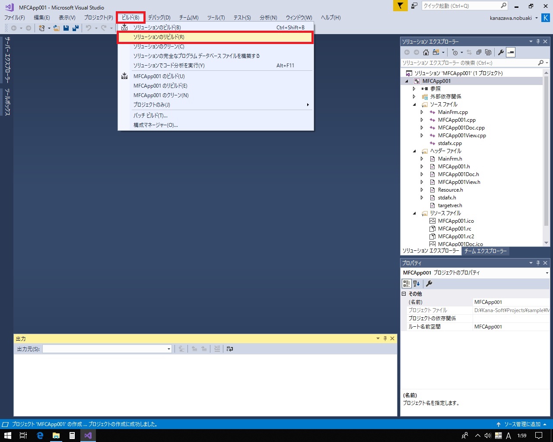This screenshot has width=553, height=442.
Task: Click the (名前) property value field
Action: [x=512, y=302]
